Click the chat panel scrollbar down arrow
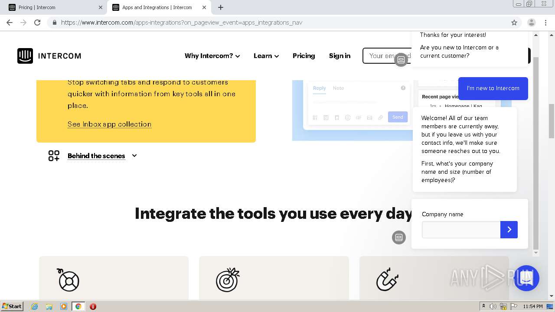This screenshot has height=312, width=555. coord(536,253)
